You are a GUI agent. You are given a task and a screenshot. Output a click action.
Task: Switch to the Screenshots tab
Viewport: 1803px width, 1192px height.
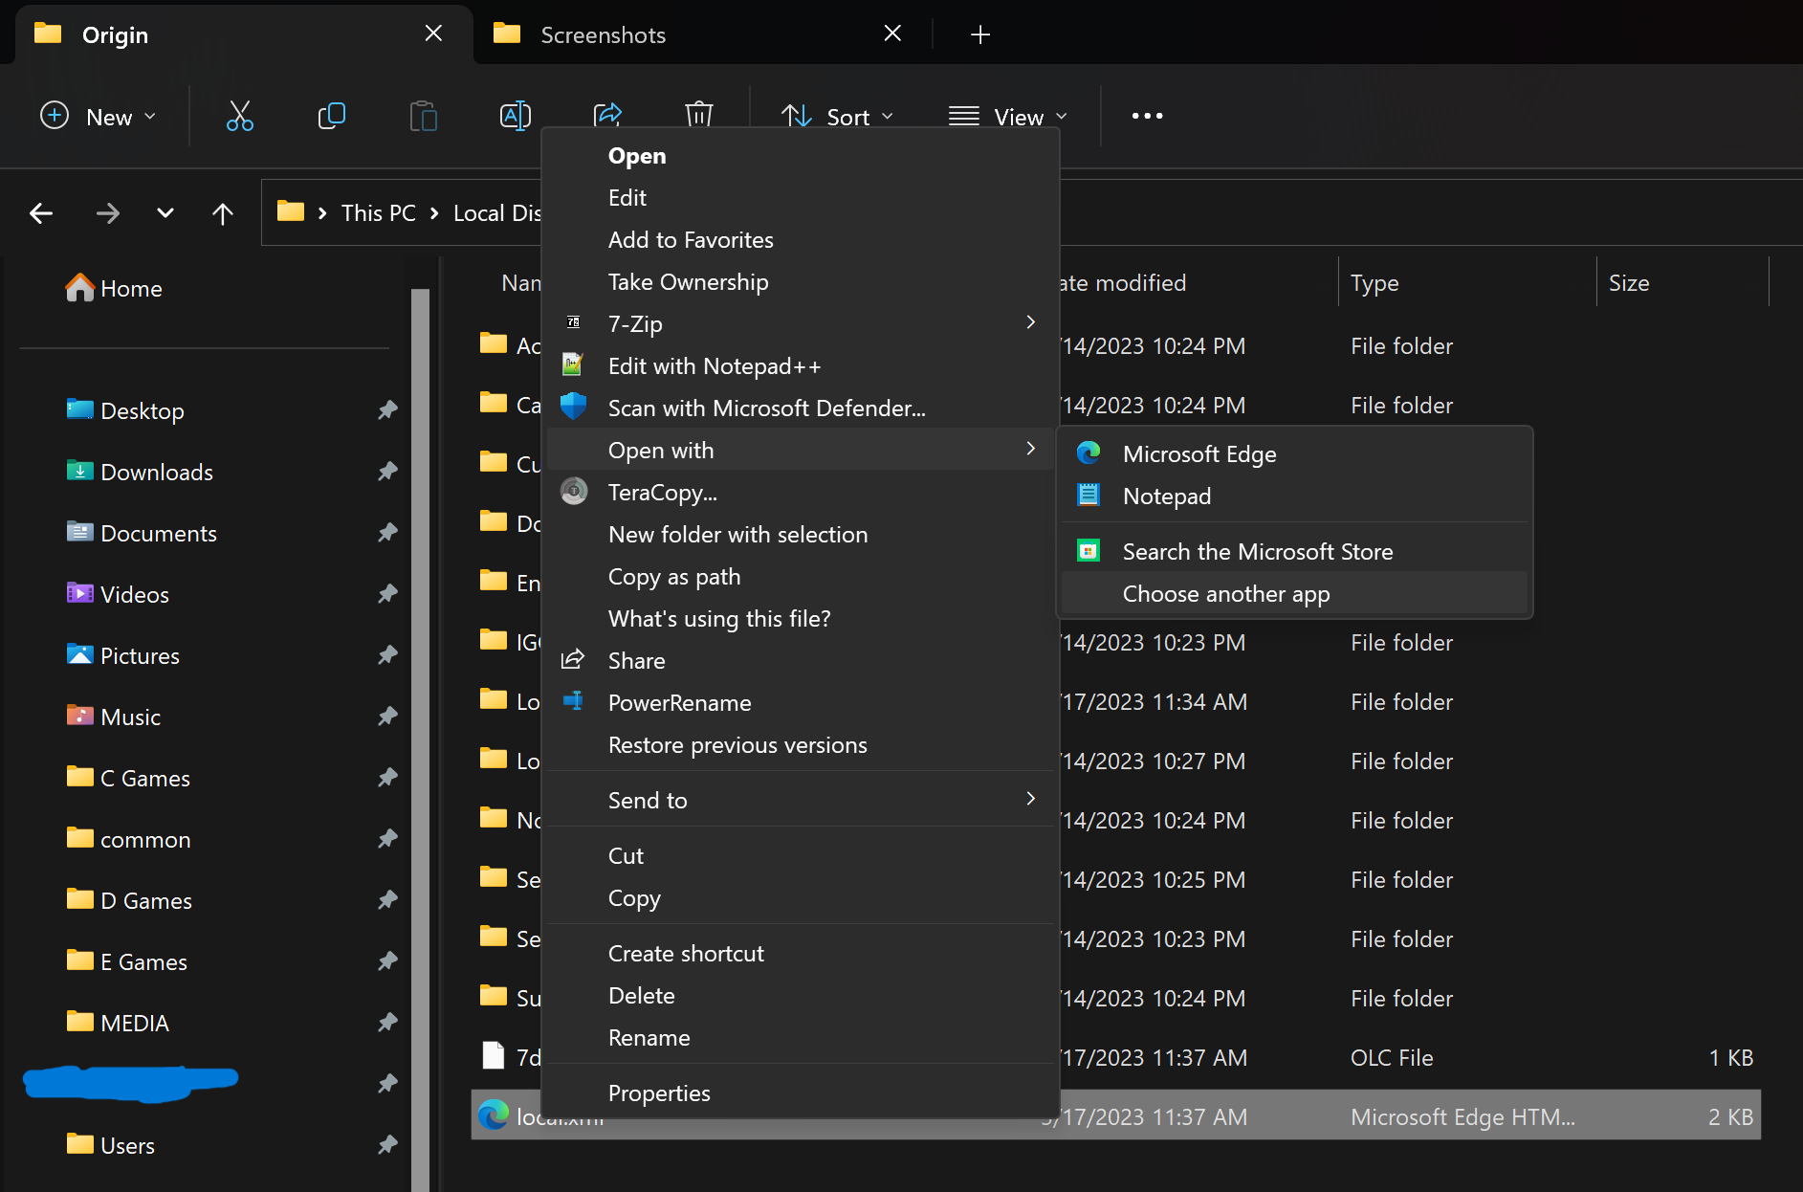[603, 35]
